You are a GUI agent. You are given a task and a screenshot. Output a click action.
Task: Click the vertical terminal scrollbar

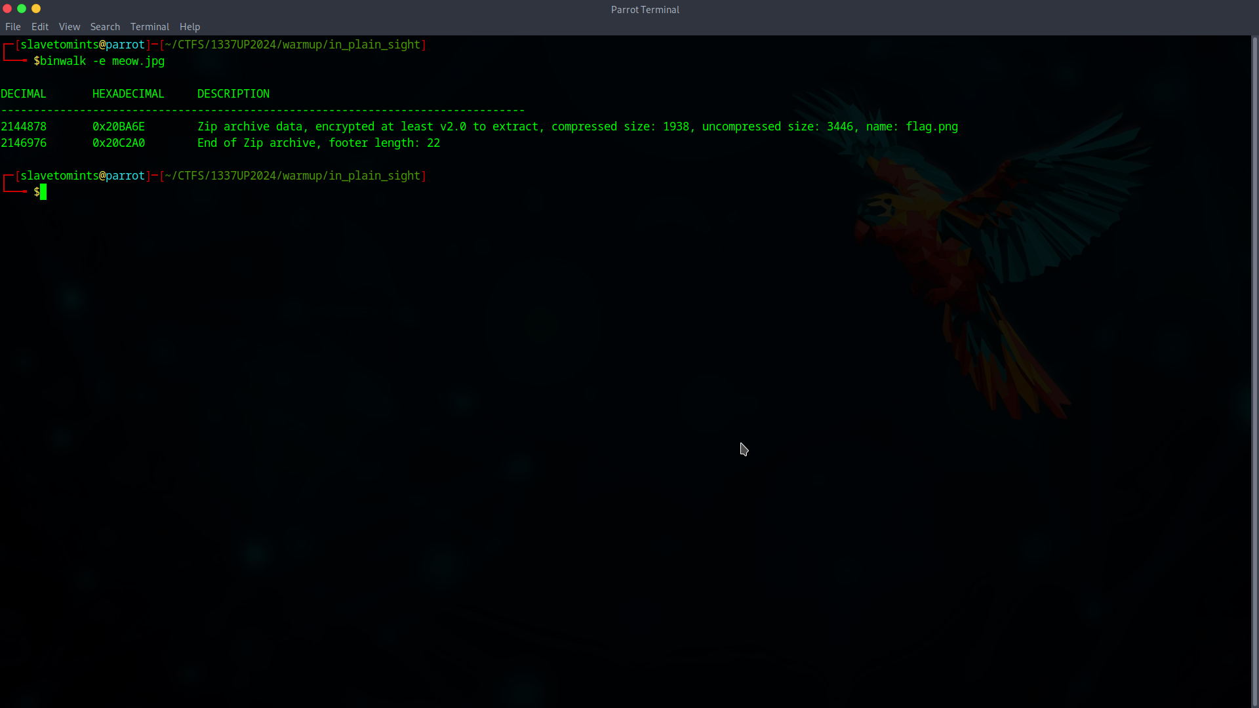click(x=1254, y=371)
